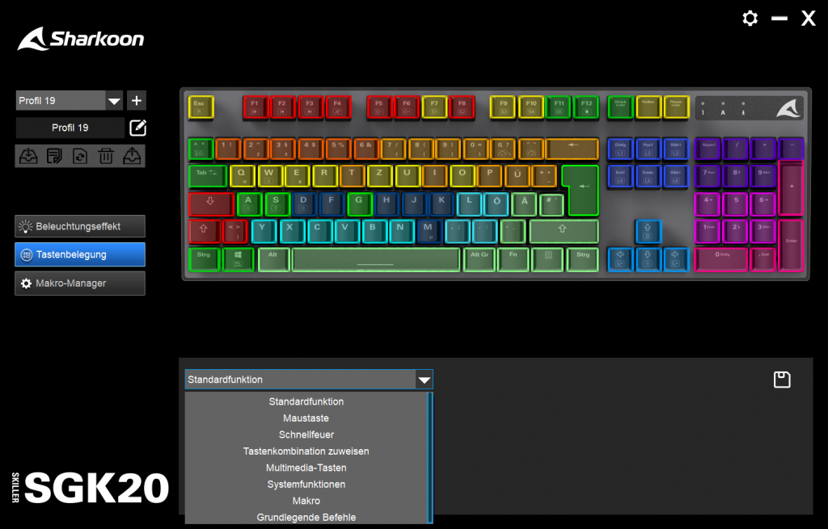
Task: Click the function dropdown list scrollbar
Action: tap(430, 457)
